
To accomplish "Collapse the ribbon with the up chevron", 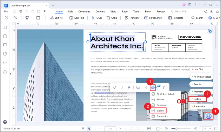I will [217, 11].
